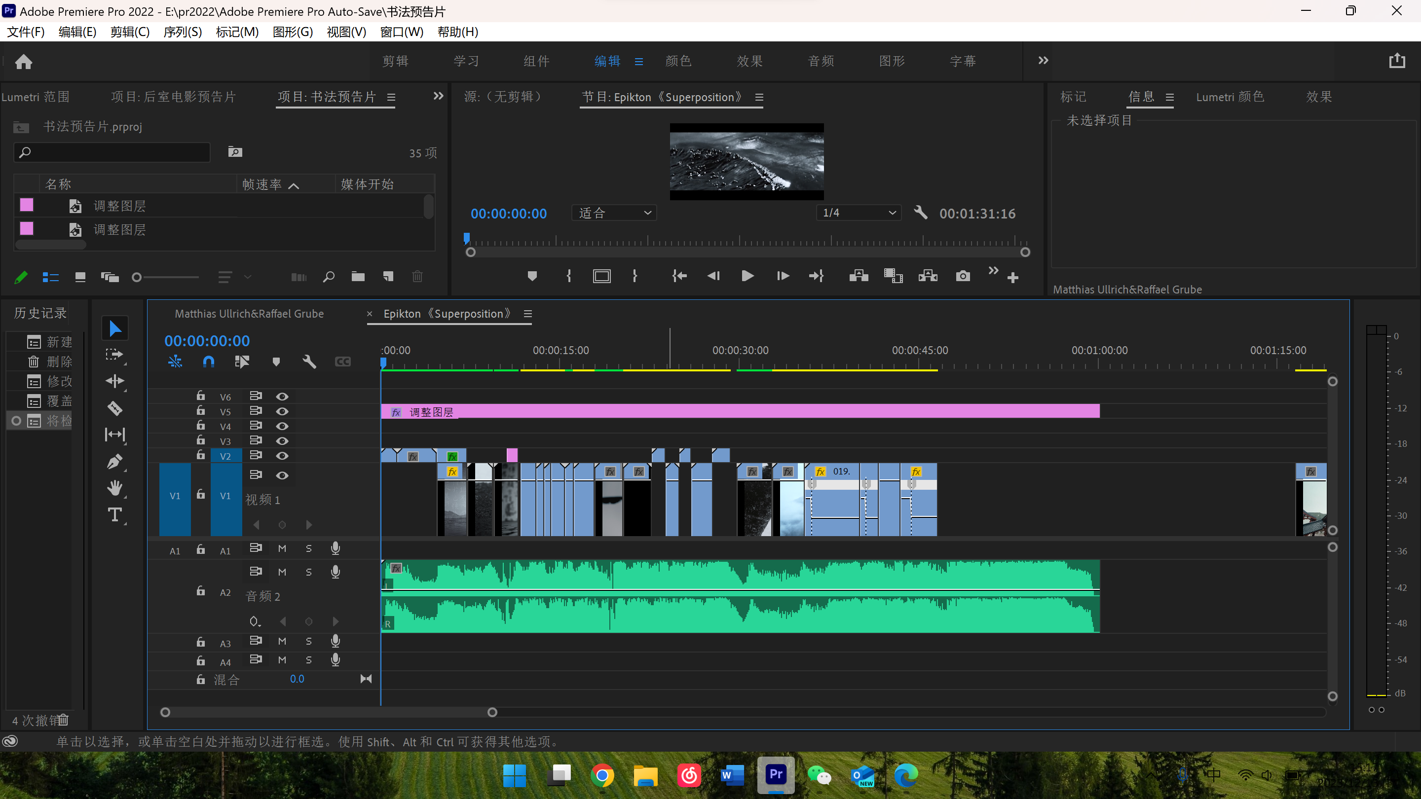Toggle timeline snapping magnet icon
The image size is (1421, 799).
209,362
